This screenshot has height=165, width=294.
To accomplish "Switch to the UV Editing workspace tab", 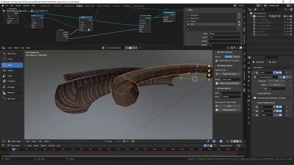I will pos(127,6).
